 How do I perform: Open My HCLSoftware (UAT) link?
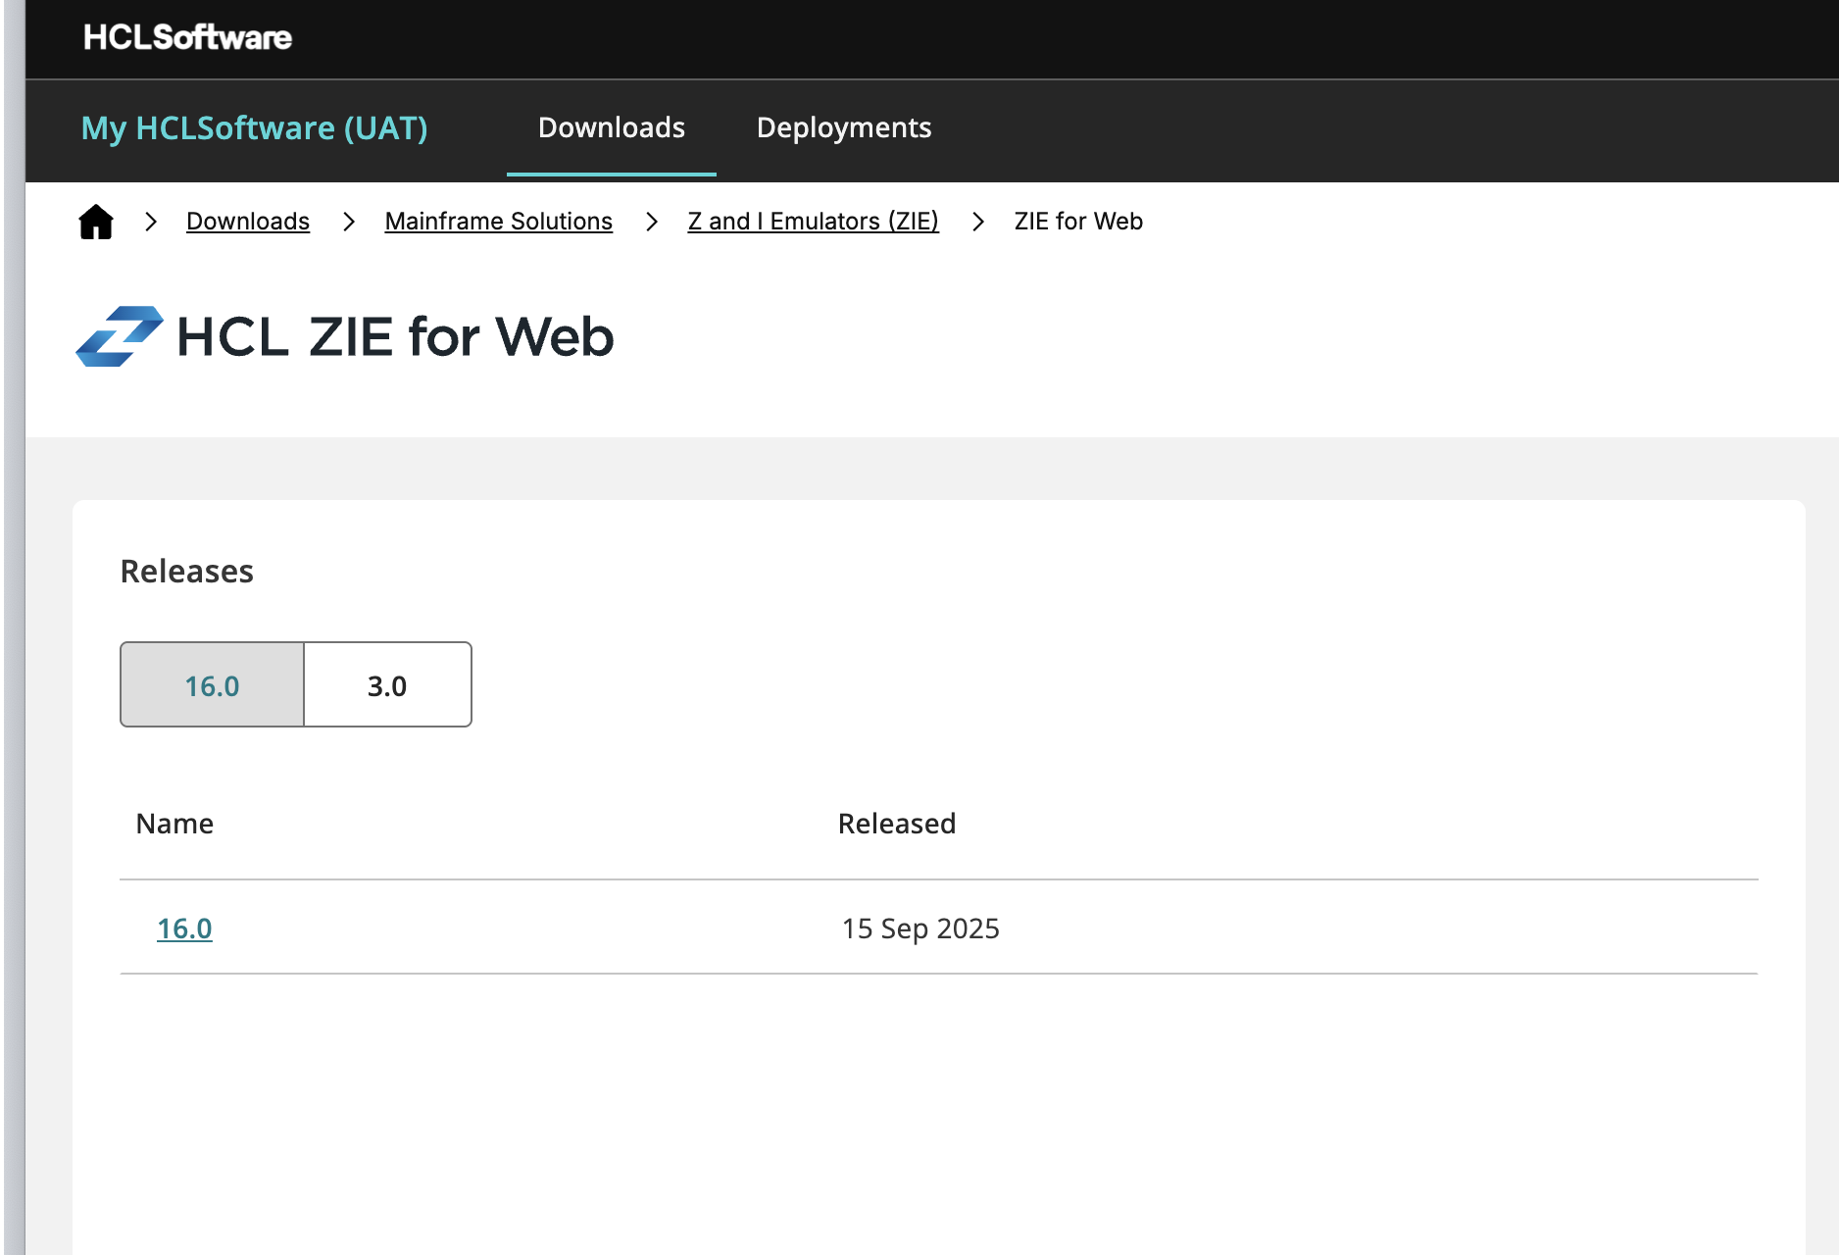point(254,127)
